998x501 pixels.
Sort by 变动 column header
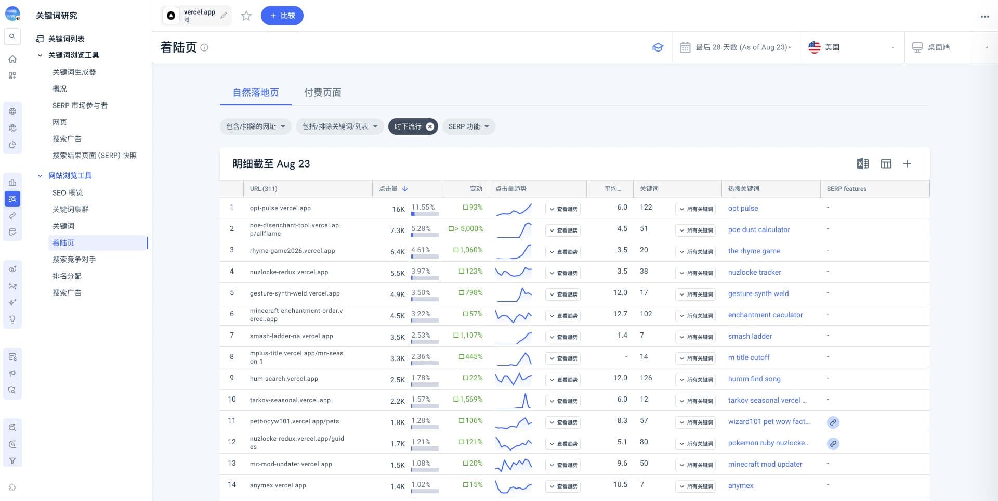click(476, 189)
